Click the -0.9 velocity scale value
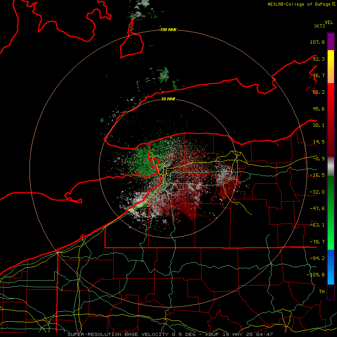This screenshot has height=337, width=337. click(x=319, y=159)
